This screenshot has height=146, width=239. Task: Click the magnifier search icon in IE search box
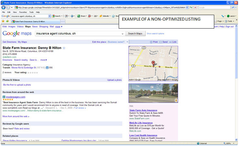[233, 7]
